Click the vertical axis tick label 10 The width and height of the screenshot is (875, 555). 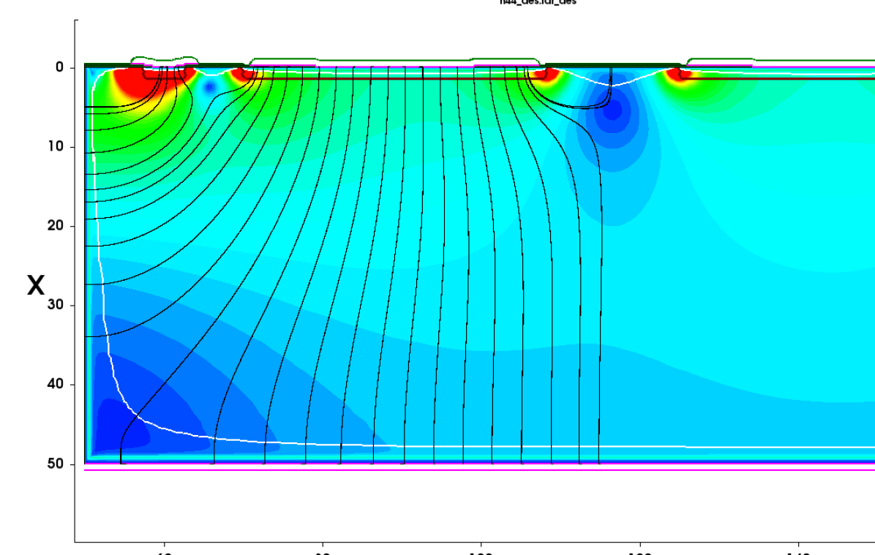[56, 146]
